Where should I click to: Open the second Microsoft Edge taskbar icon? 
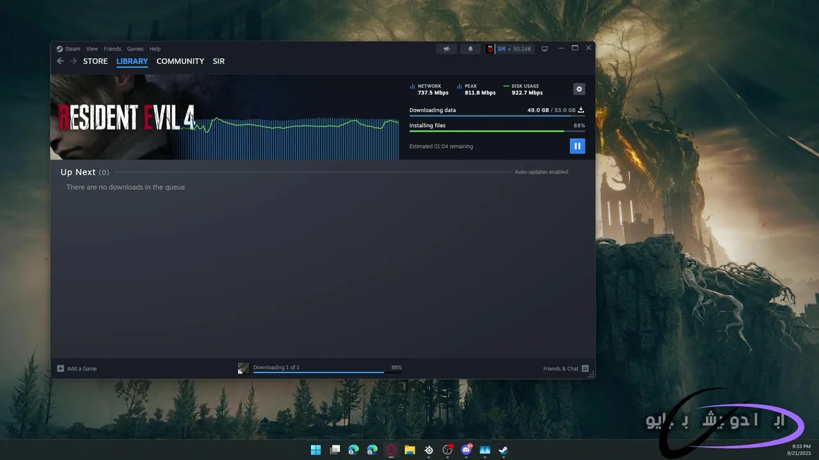pyautogui.click(x=372, y=450)
